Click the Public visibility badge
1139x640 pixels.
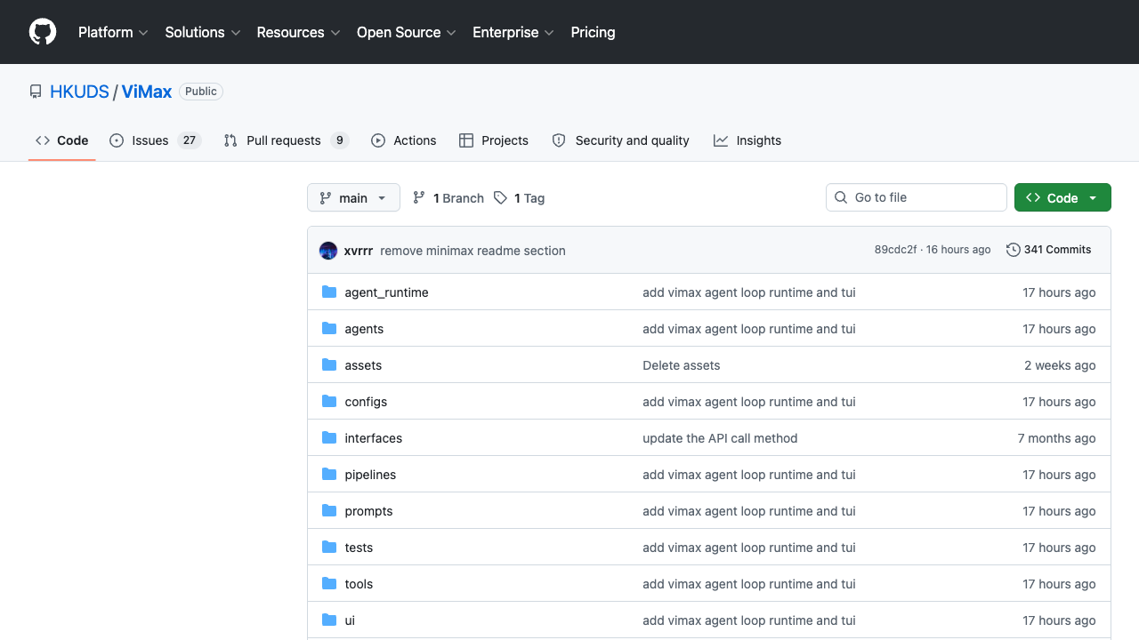point(201,92)
